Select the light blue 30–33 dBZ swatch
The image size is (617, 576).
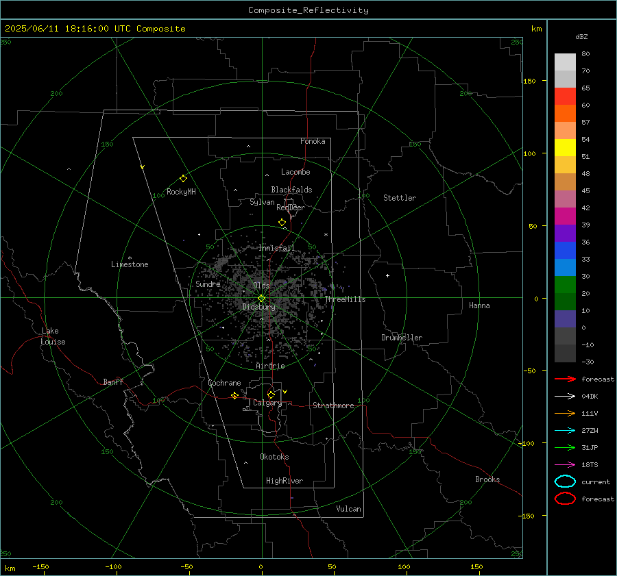(565, 267)
